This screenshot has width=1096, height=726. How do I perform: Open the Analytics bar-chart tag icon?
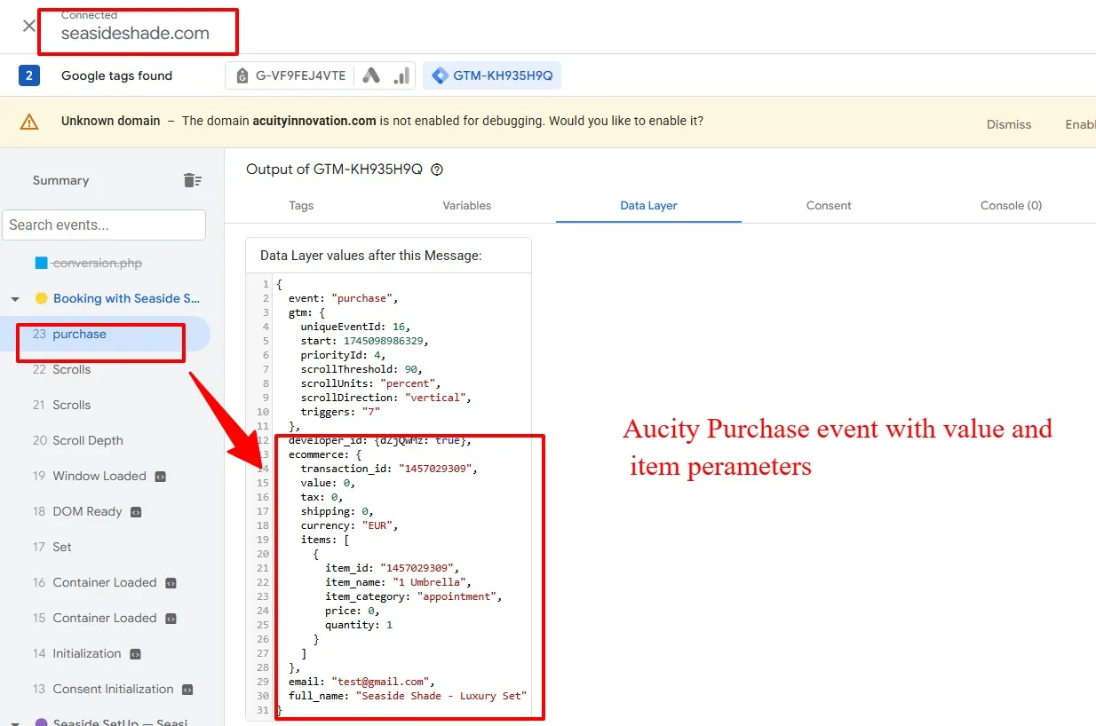coord(402,76)
